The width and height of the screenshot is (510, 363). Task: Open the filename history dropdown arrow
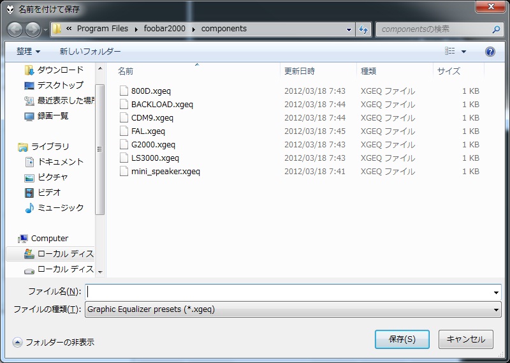[497, 292]
